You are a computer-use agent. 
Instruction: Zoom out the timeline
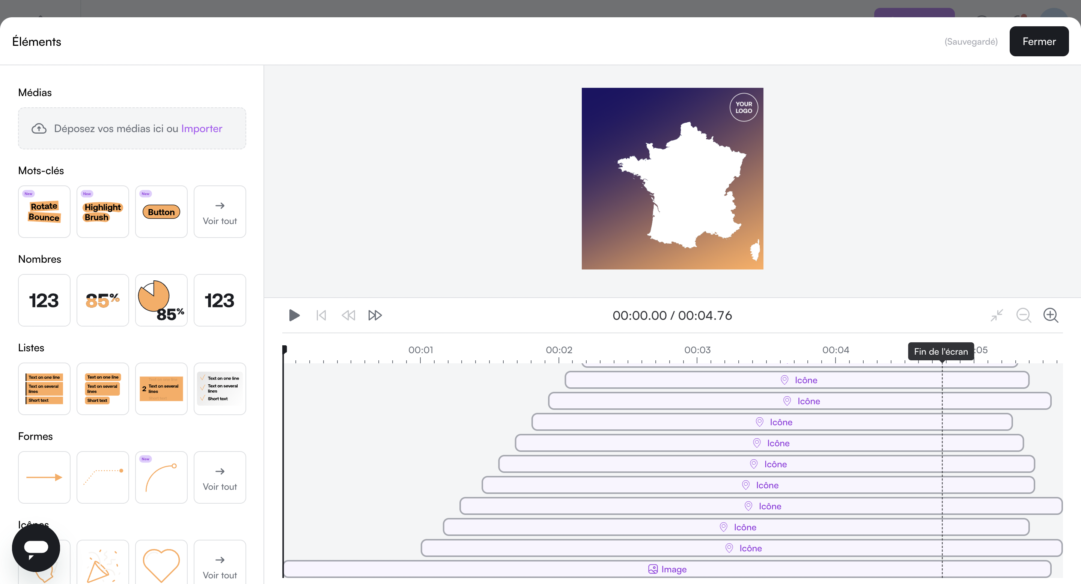[x=1024, y=315]
